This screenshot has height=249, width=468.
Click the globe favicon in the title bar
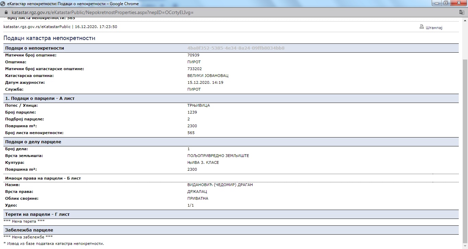[x=3, y=4]
